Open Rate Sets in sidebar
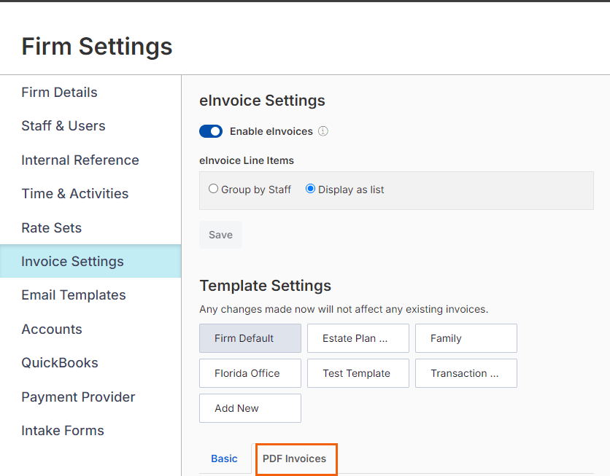Screen dimensions: 610x476 pyautogui.click(x=51, y=227)
